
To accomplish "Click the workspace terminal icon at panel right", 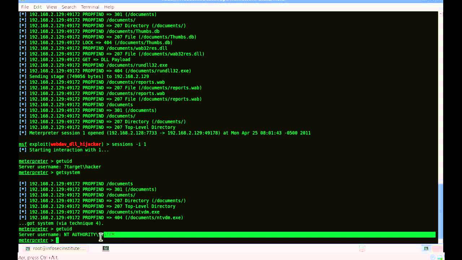I will tap(426, 248).
